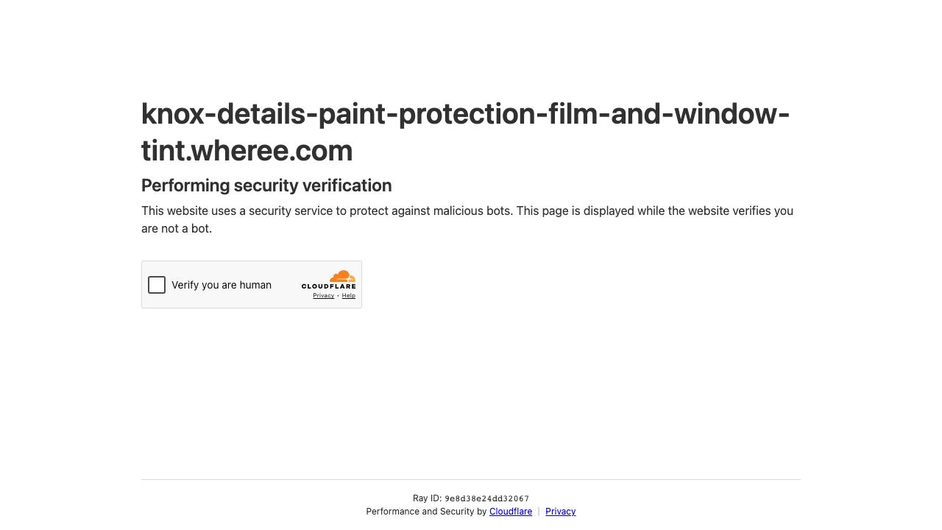Image resolution: width=942 pixels, height=530 pixels.
Task: Click the Performance and Security by text
Action: pos(427,512)
